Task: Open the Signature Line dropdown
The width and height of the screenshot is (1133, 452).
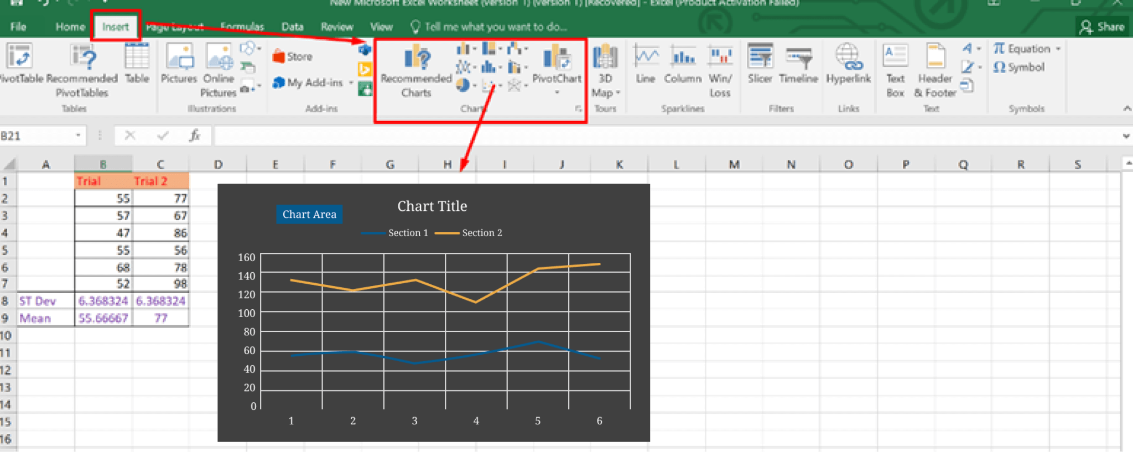Action: click(x=971, y=67)
